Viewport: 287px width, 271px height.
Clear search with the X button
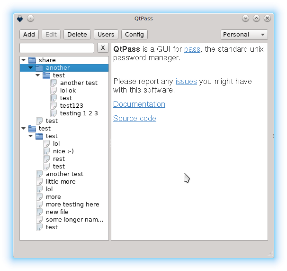103,48
